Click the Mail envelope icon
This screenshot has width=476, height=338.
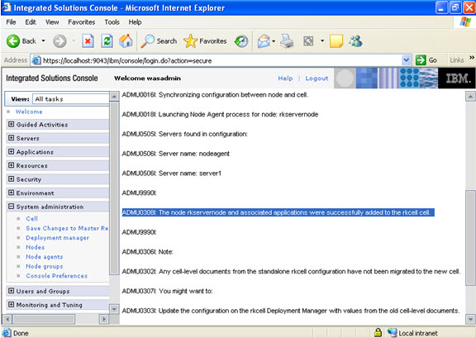(264, 41)
